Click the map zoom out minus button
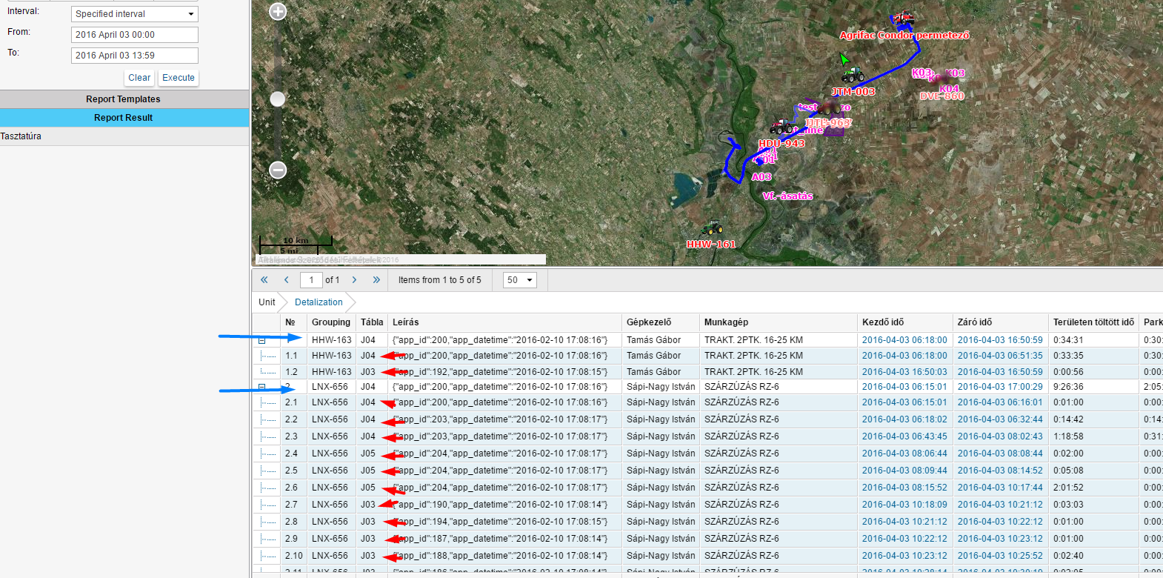Viewport: 1163px width, 578px height. [x=278, y=170]
